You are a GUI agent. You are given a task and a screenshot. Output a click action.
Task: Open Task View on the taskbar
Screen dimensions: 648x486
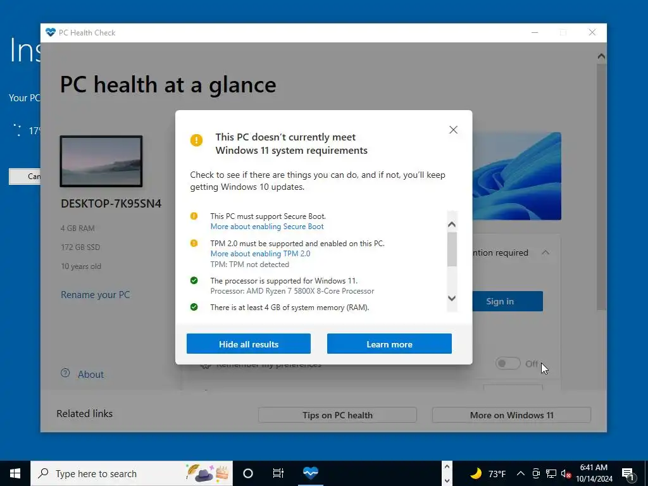(x=278, y=473)
